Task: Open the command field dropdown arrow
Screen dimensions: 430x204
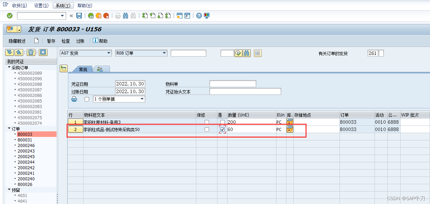Action: tap(63, 16)
